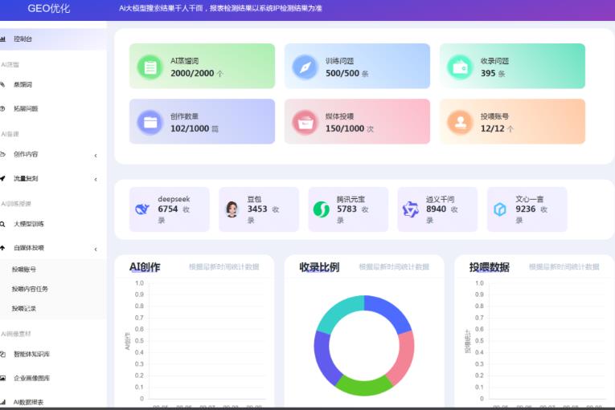This screenshot has height=410, width=615.
Task: Click the 文心一言 hexagon logo
Action: (x=500, y=209)
